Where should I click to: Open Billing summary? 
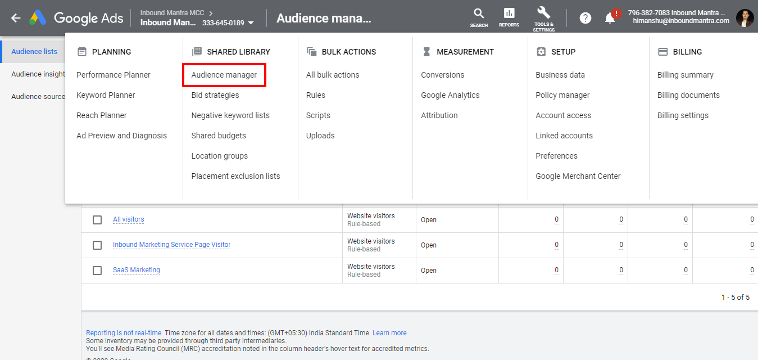[686, 75]
